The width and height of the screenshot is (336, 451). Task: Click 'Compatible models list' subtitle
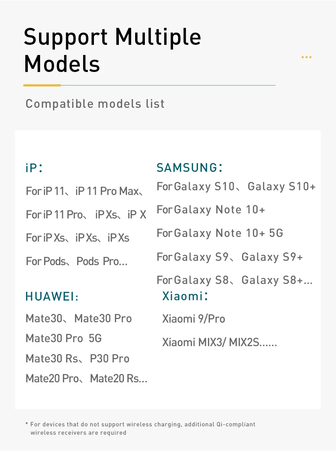point(95,104)
